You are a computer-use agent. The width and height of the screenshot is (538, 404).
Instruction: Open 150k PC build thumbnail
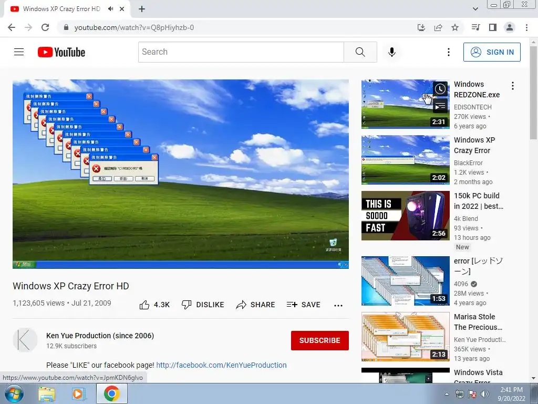click(x=405, y=215)
